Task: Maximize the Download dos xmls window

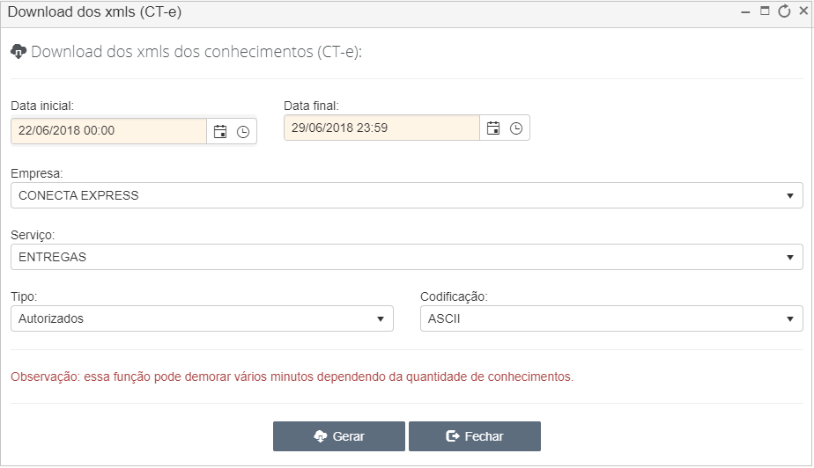Action: coord(765,11)
